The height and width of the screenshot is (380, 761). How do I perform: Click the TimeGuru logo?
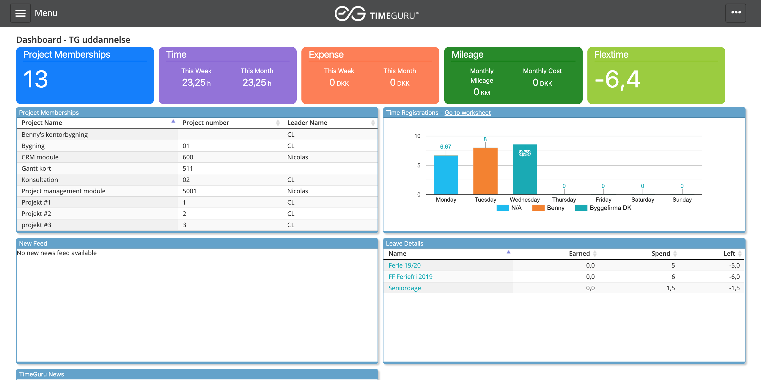tap(377, 14)
